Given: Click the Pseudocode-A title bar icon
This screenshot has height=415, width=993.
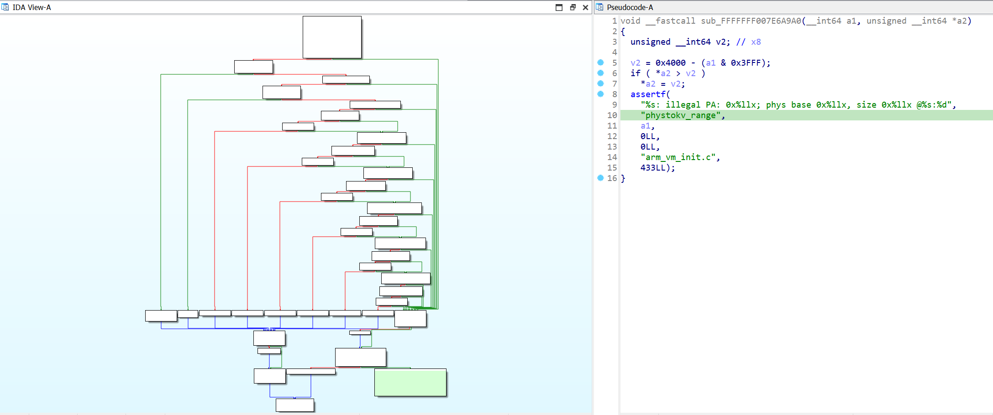Looking at the screenshot, I should [599, 7].
